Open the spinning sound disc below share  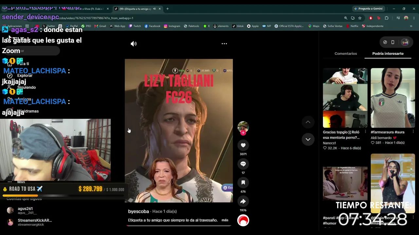[x=243, y=221]
